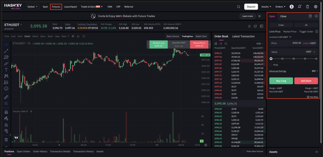Open the futures calculator icon
The width and height of the screenshot is (323, 157).
[x=310, y=16]
